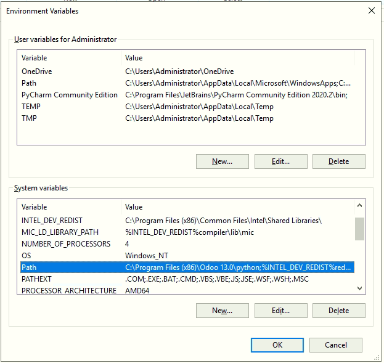This screenshot has height=363, width=384.
Task: Select INTEL_DEV_REDIST system variable
Action: (52, 221)
